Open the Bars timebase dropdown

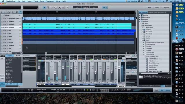[94, 7]
